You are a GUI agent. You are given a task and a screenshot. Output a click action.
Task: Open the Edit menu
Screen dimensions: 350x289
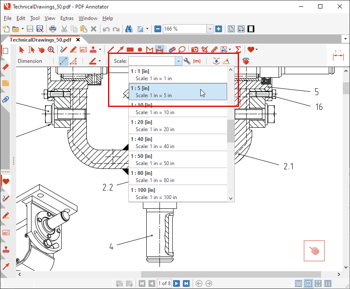coord(21,18)
